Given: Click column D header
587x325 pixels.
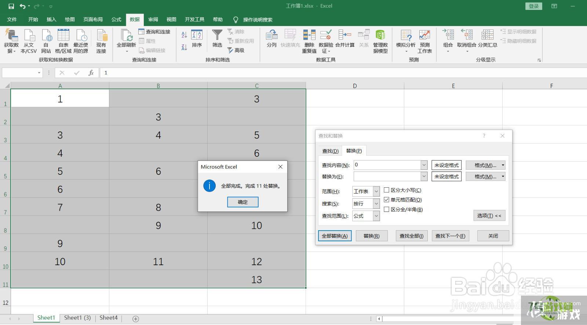Looking at the screenshot, I should 355,86.
